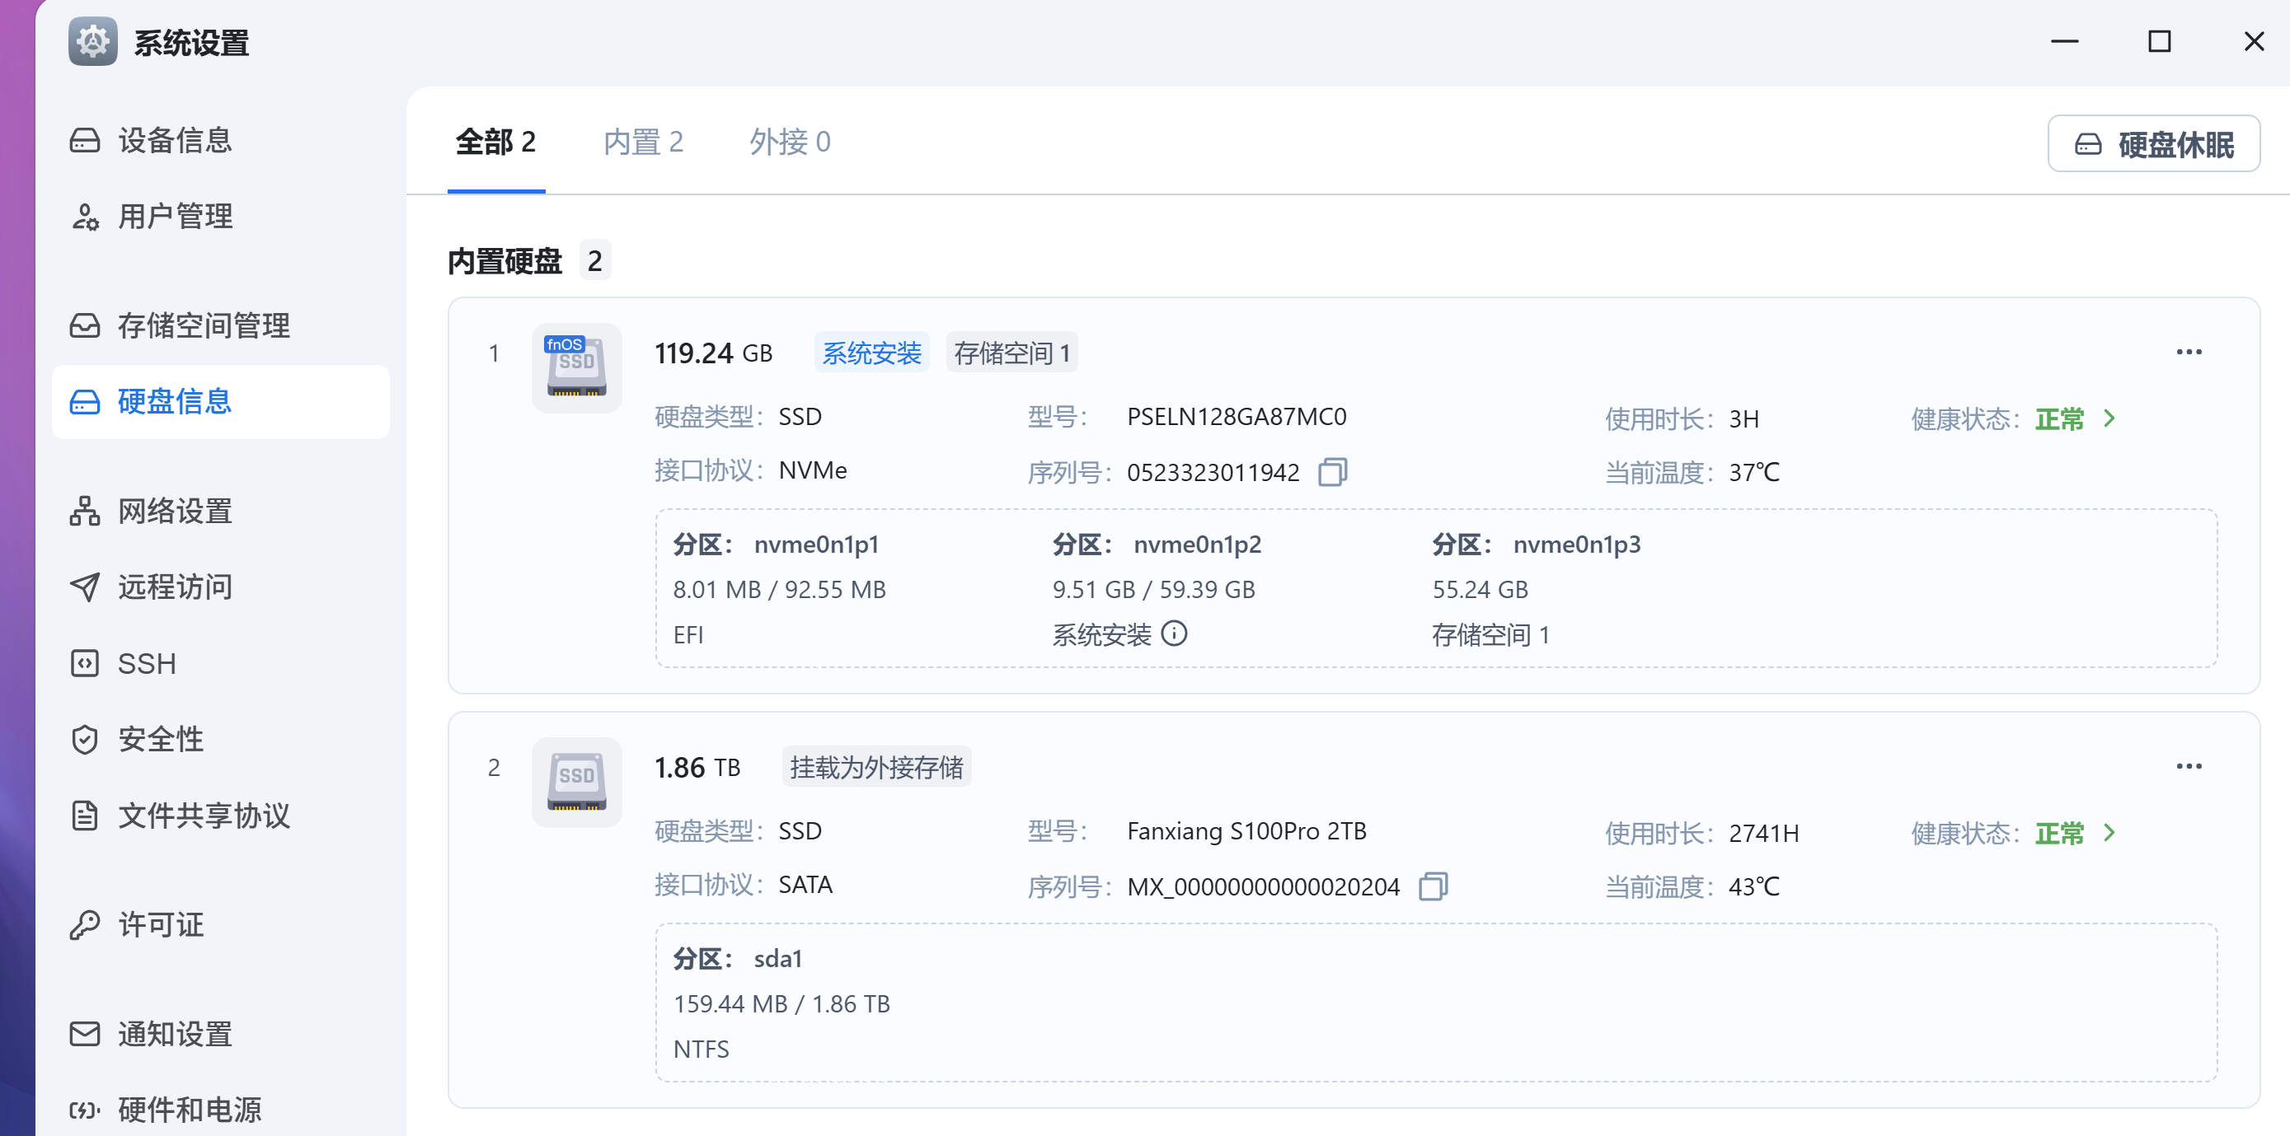
Task: Switch to the 内置 tab
Action: pos(643,143)
